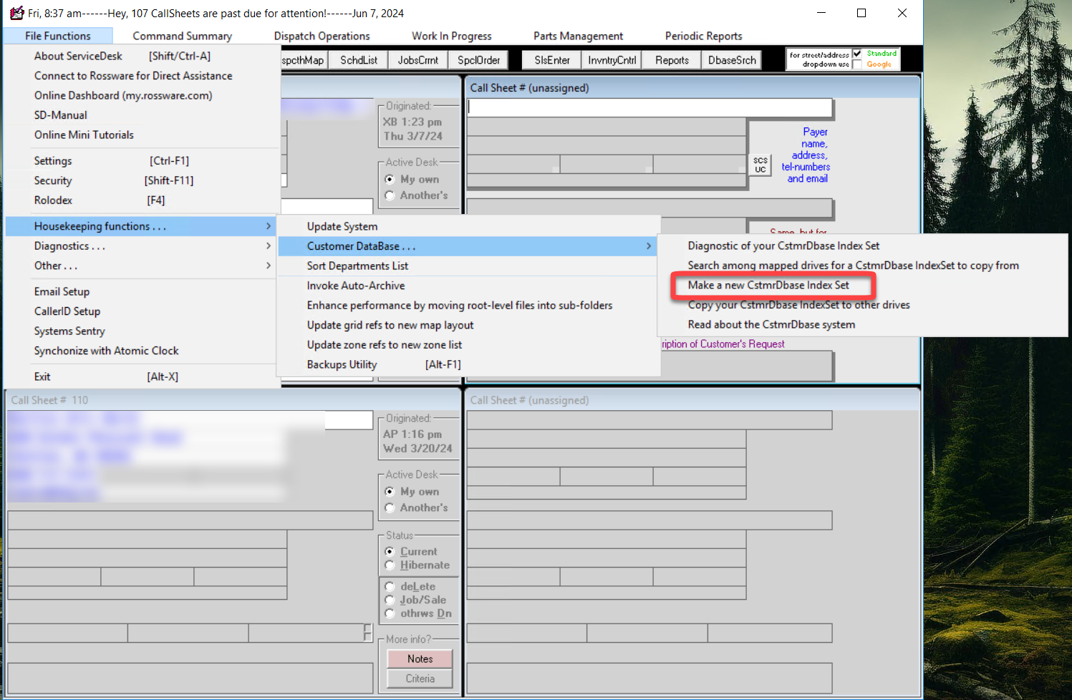The width and height of the screenshot is (1072, 700).
Task: Click the white payer name input field
Action: [x=650, y=107]
